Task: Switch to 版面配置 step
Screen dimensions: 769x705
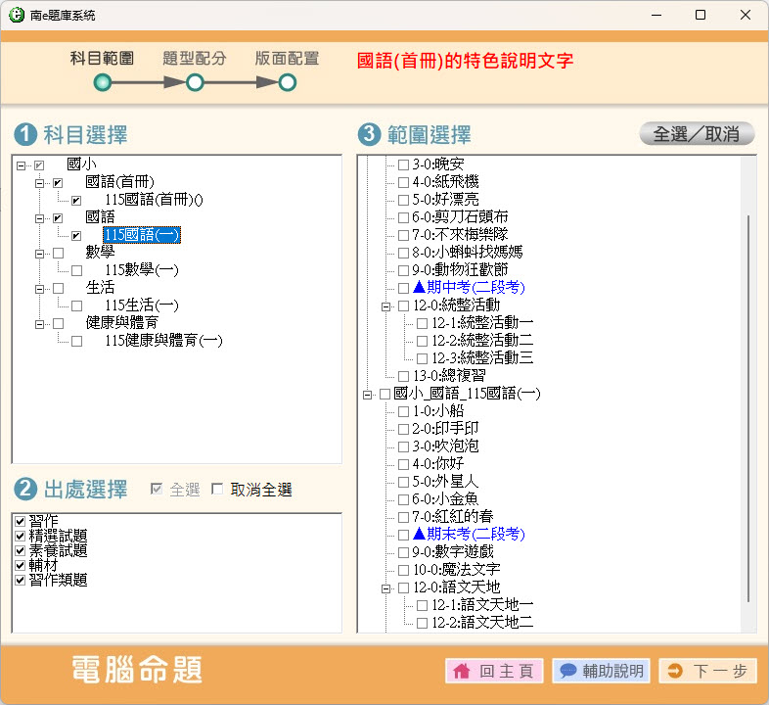Action: [288, 59]
